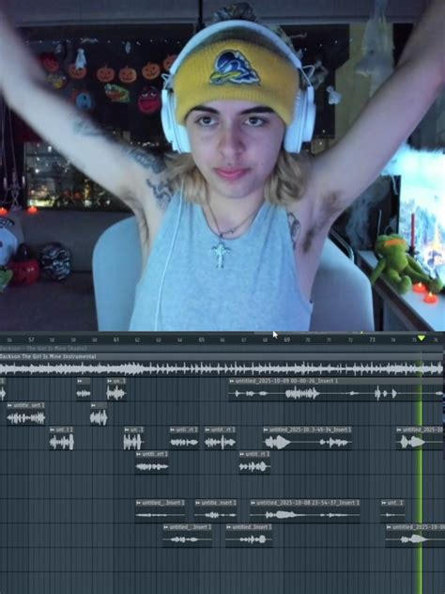Jump to bar 69 on the timeline ruler
Image resolution: width=445 pixels, height=594 pixels.
(287, 340)
